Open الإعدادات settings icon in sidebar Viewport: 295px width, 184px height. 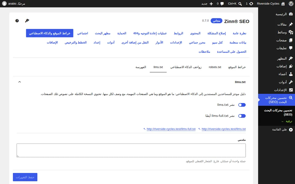point(291,90)
